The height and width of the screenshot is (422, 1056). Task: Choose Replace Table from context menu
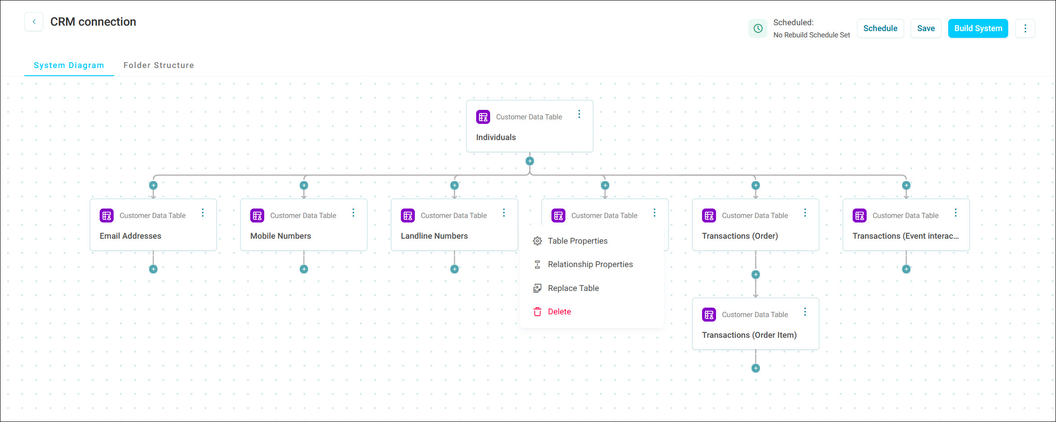point(592,288)
